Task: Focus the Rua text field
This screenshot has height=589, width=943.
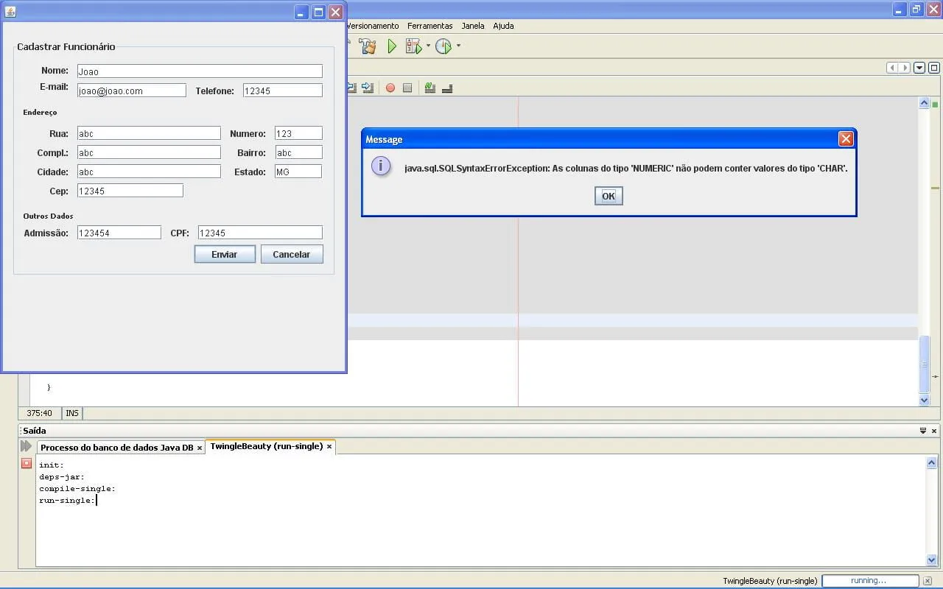Action: [x=149, y=133]
